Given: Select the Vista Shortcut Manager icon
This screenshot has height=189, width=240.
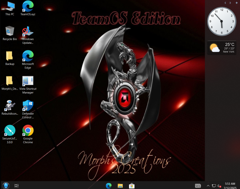Looking at the screenshot, I should [x=28, y=85].
